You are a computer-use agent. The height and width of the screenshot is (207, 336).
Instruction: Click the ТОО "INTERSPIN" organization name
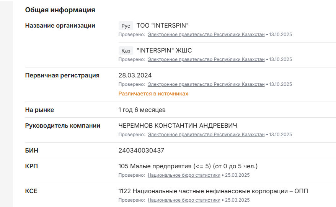[x=163, y=26]
